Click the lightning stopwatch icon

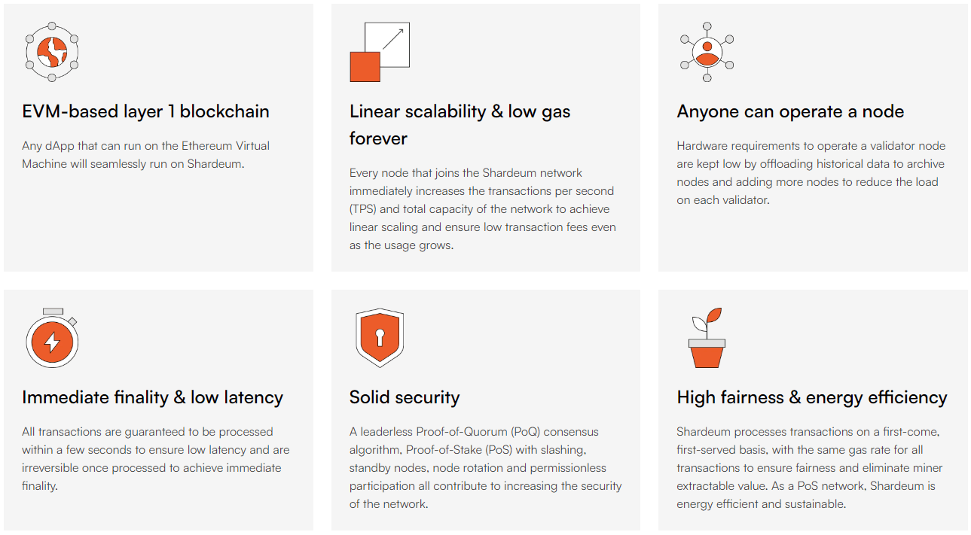[x=52, y=338]
